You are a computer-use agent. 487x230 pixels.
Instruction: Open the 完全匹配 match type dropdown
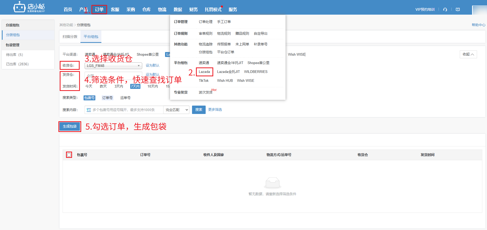pos(176,110)
